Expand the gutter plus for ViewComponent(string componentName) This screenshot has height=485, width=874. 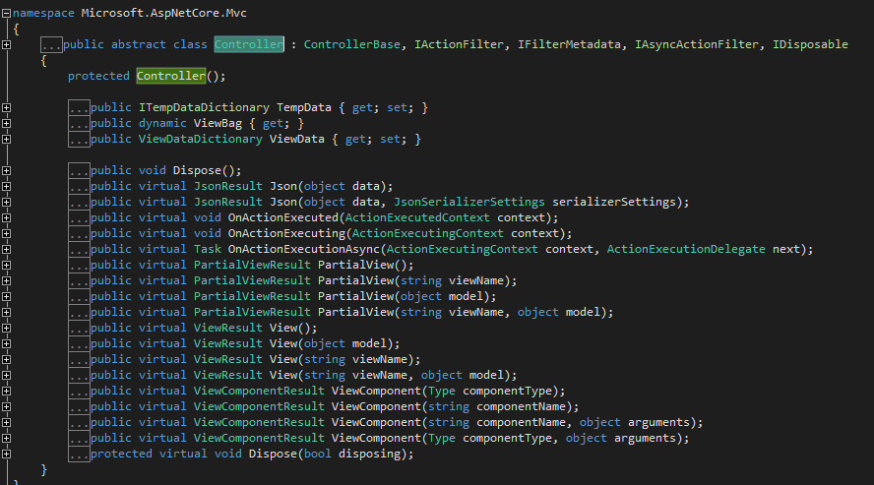point(6,406)
